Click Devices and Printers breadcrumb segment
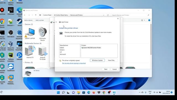Screen dimensions: 177x100 tap(76, 15)
